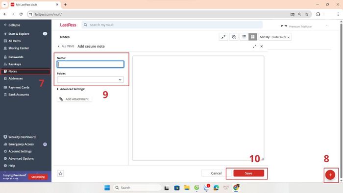343x193 pixels.
Task: Focus the search my vault field
Action: click(x=172, y=25)
